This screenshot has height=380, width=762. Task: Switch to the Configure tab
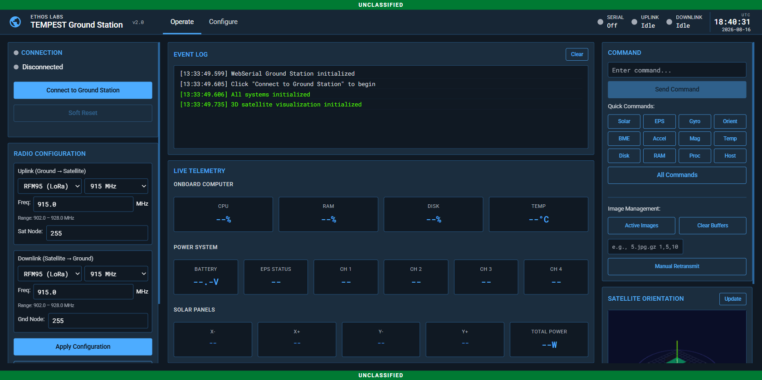point(223,22)
